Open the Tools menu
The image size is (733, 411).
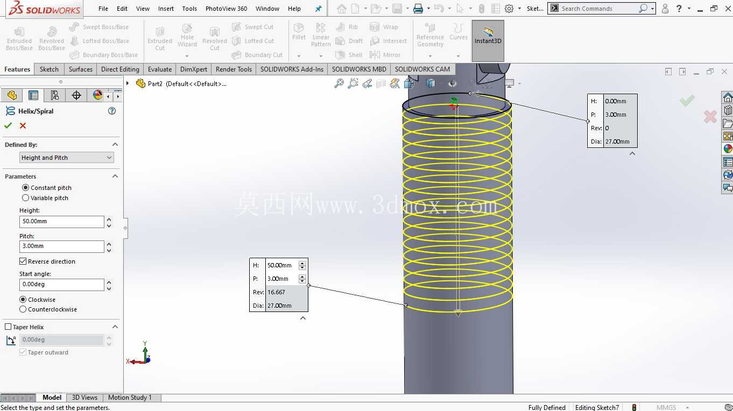tap(189, 9)
